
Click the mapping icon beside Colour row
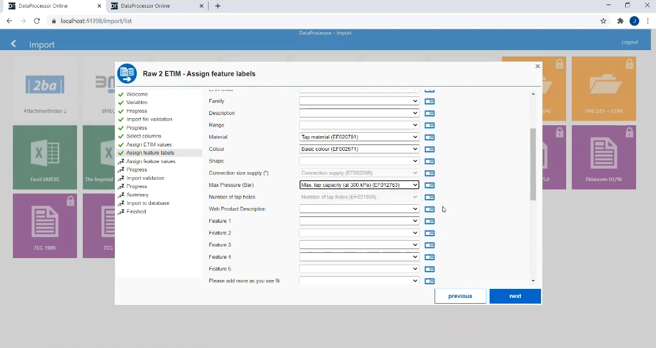pos(429,150)
